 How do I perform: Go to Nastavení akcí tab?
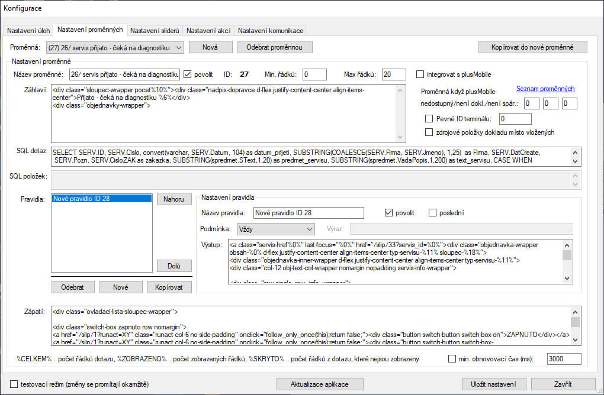click(x=209, y=31)
